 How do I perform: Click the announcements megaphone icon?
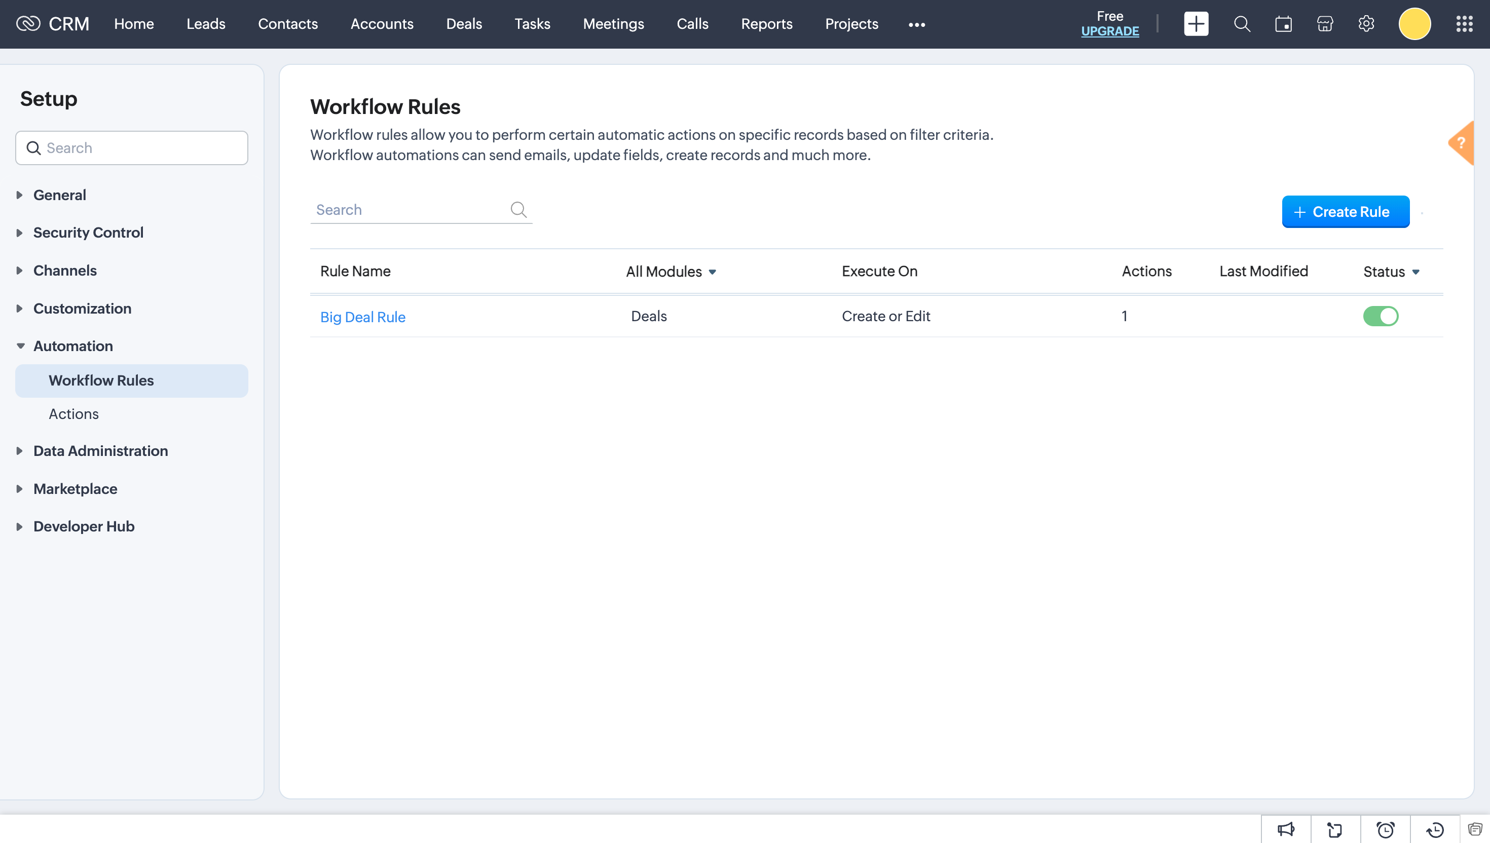pos(1286,830)
